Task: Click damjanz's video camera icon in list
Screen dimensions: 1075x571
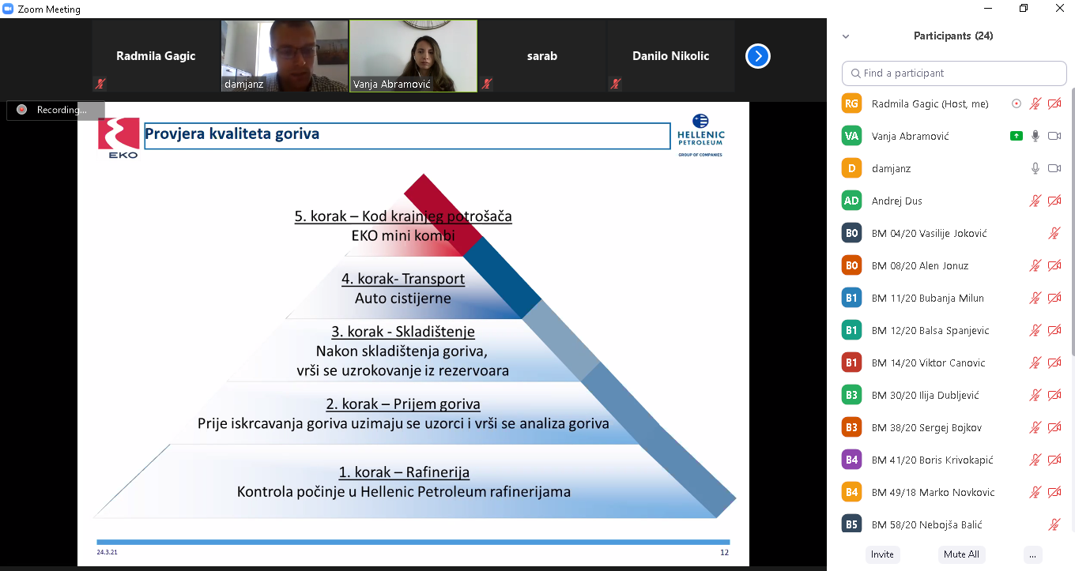Action: point(1054,168)
